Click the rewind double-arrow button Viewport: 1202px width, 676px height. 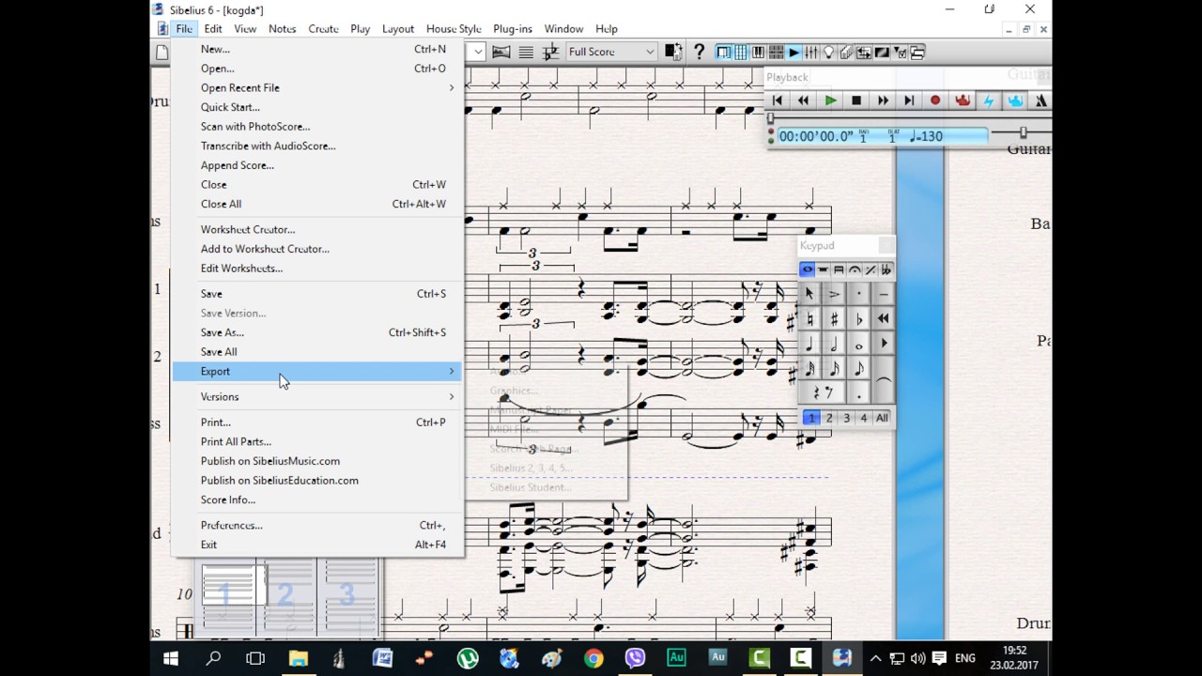click(803, 100)
